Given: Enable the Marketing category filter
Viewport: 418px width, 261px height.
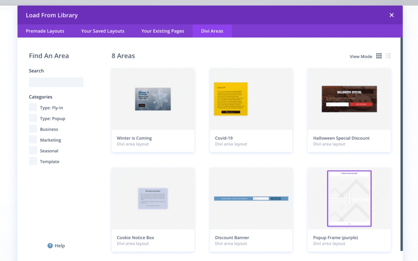Looking at the screenshot, I should [33, 140].
